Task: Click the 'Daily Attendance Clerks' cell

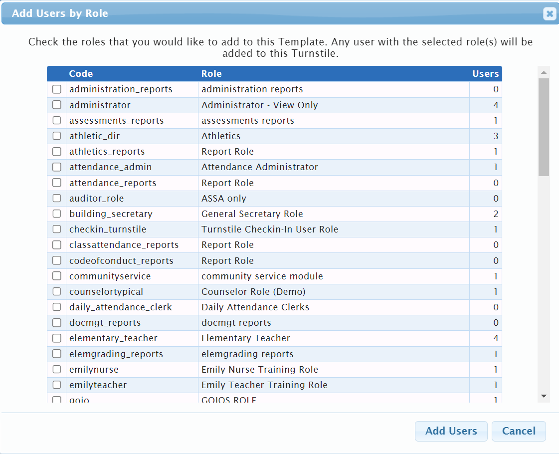Action: pyautogui.click(x=334, y=307)
